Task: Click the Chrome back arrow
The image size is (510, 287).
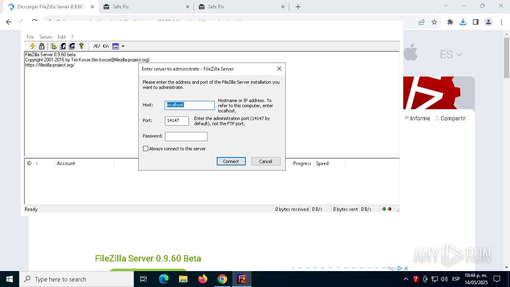Action: 9,22
